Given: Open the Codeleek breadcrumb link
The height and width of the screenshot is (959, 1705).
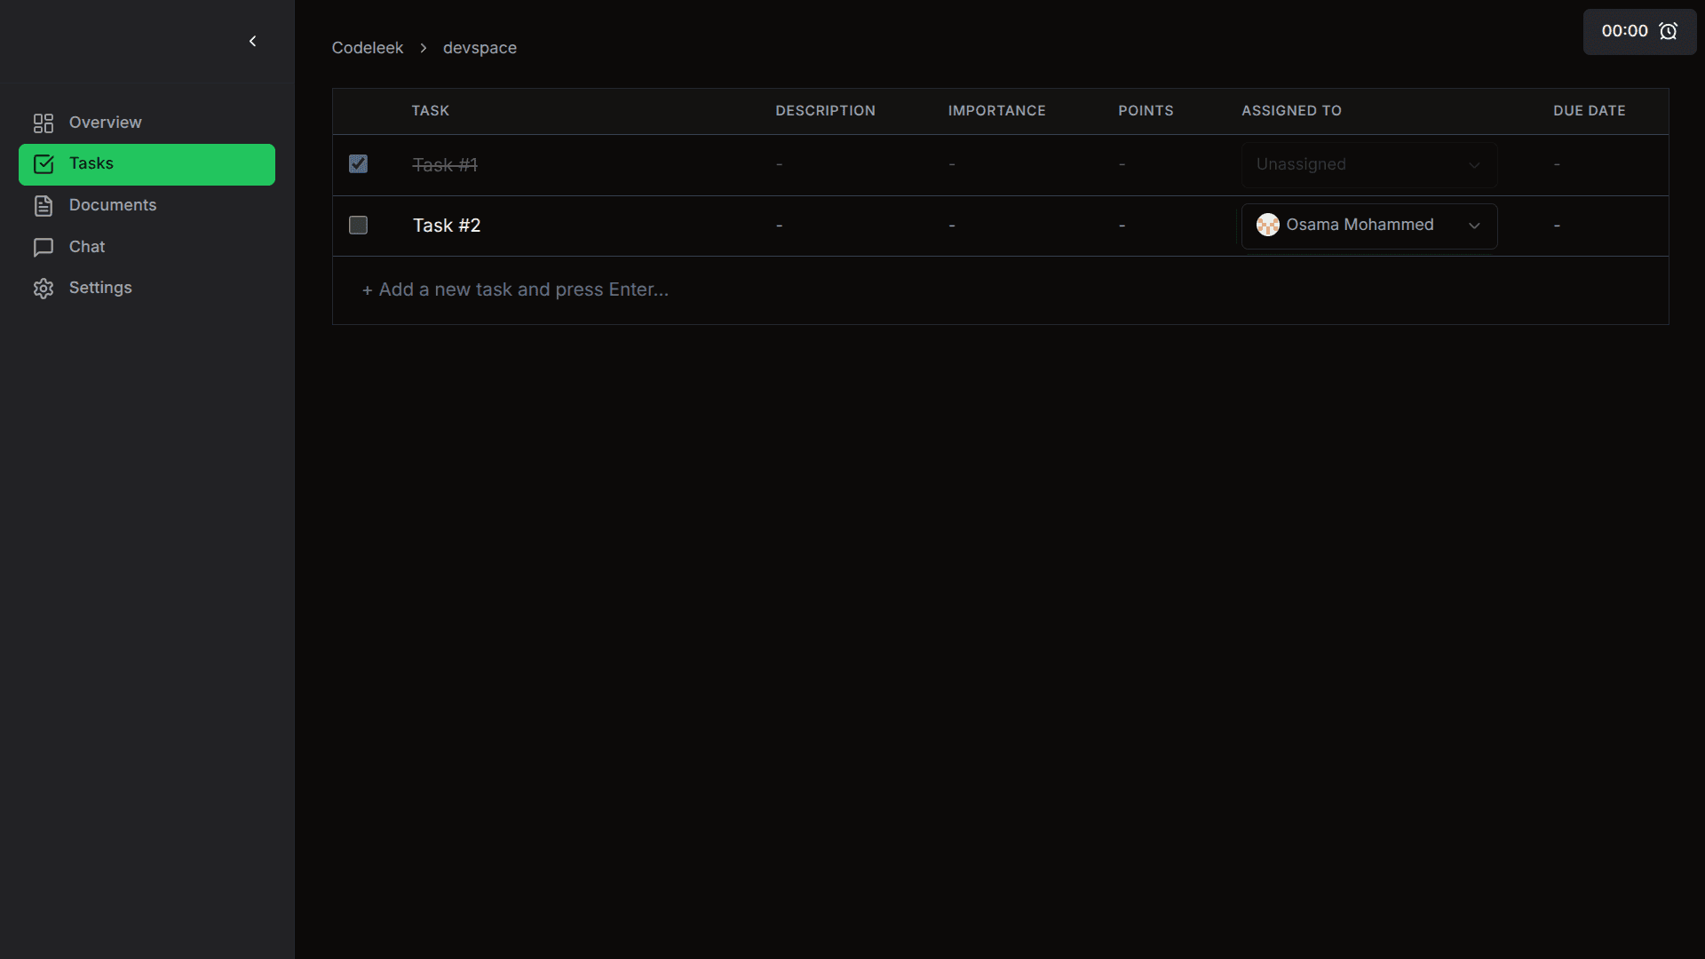Looking at the screenshot, I should (368, 48).
